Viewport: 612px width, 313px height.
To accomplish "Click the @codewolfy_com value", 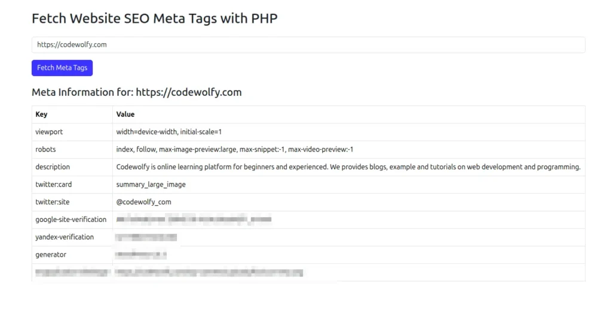I will coord(143,202).
